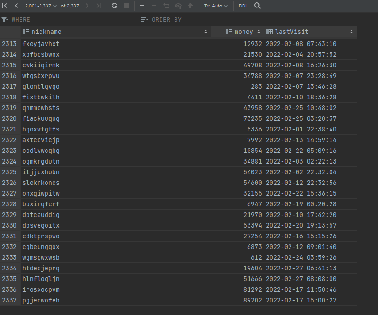
Task: Select the nickname cell 'dptcauddig'
Action: click(x=116, y=215)
